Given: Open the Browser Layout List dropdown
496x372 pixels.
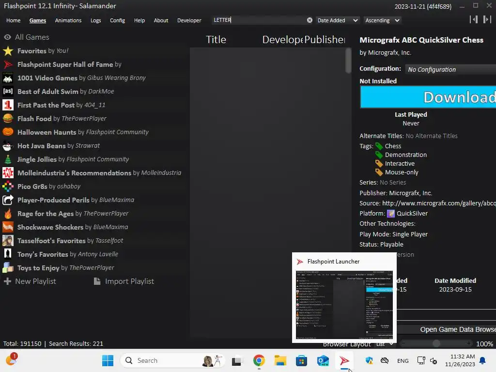Looking at the screenshot, I should coord(385,344).
